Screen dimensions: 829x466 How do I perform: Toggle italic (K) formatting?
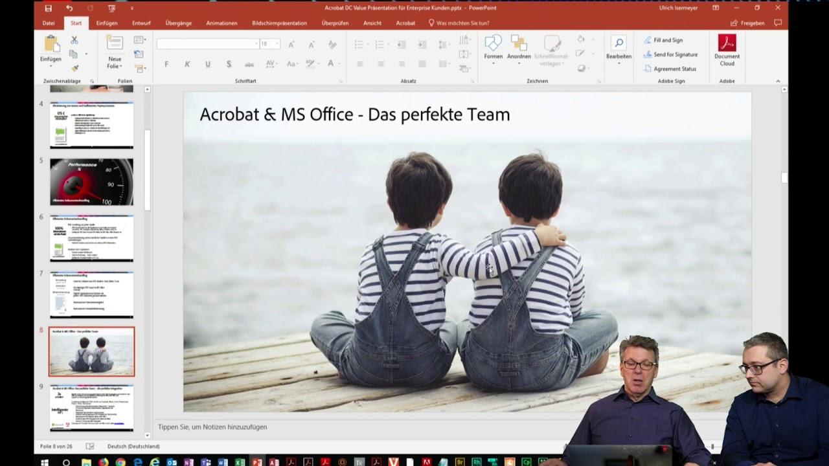[x=187, y=64]
